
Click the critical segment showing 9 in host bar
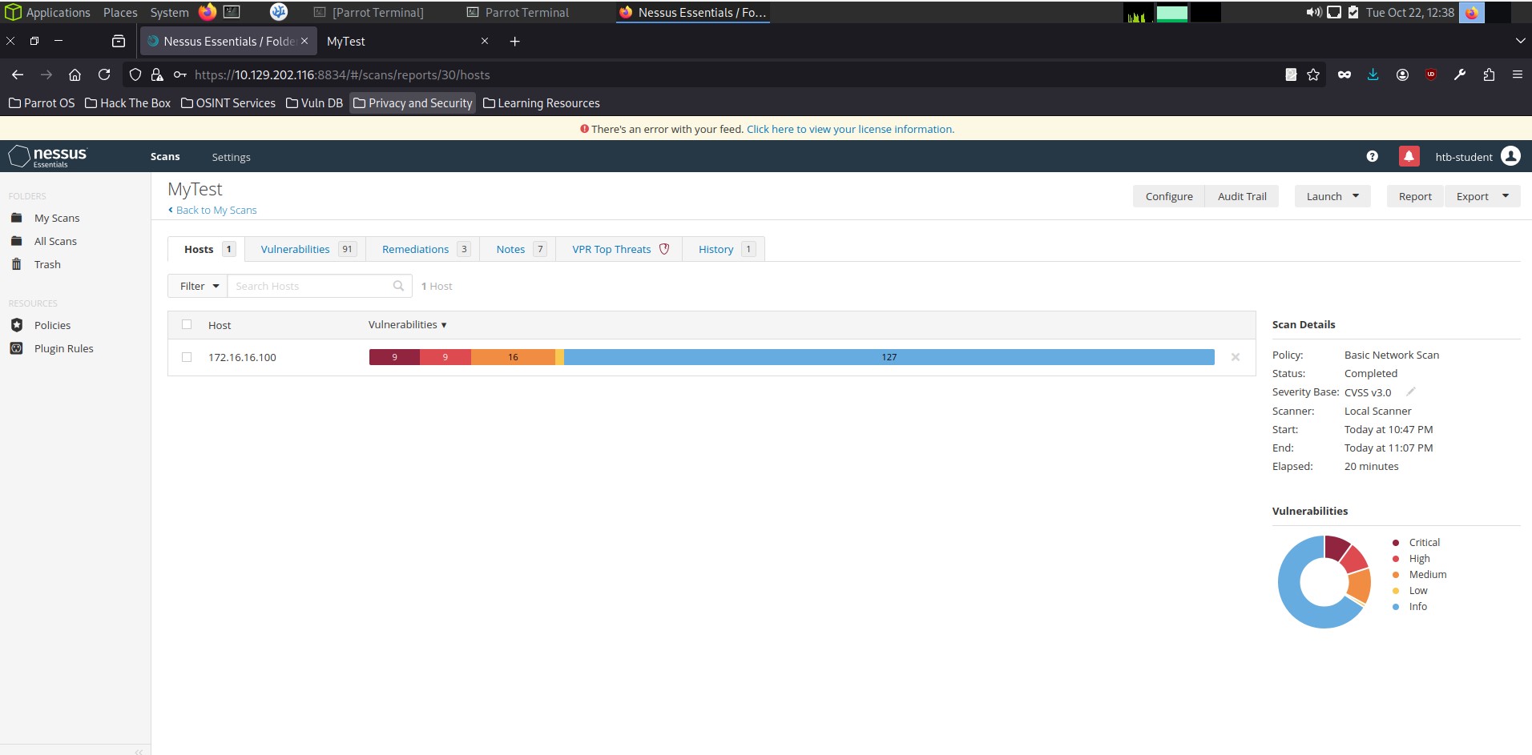394,357
